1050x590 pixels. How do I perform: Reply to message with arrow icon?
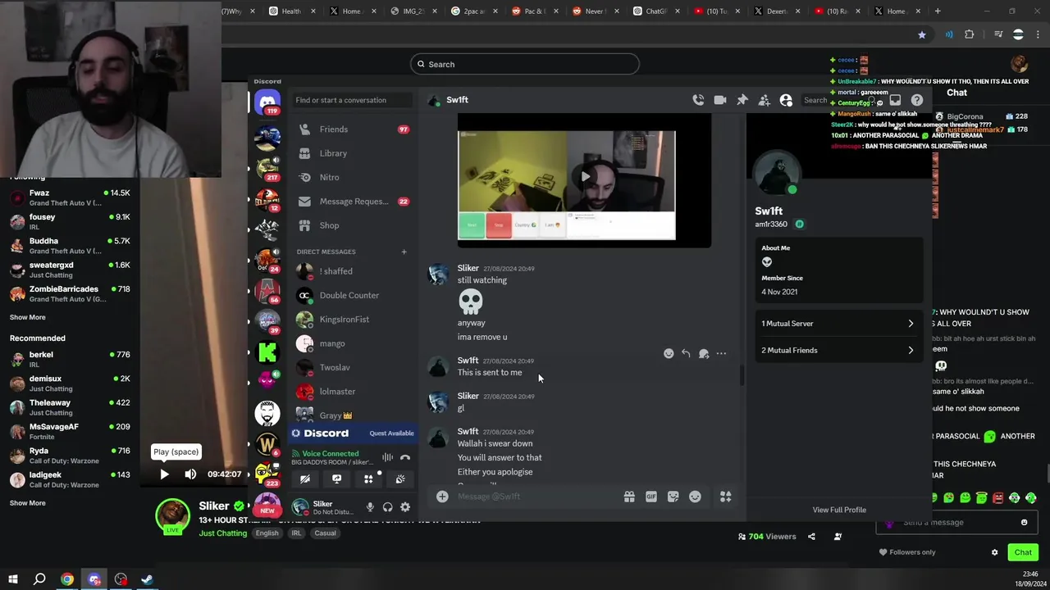[x=686, y=353]
